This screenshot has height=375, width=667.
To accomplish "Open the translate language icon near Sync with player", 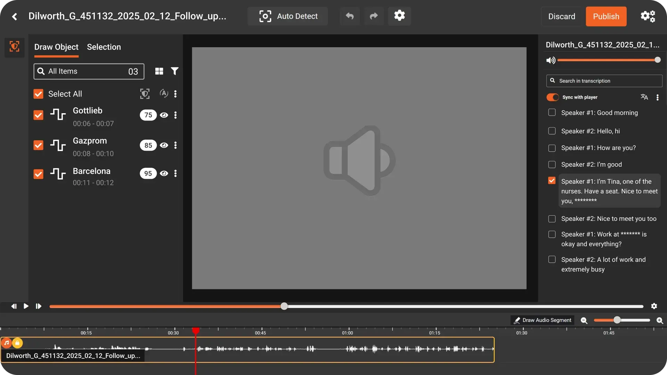I will tap(644, 97).
